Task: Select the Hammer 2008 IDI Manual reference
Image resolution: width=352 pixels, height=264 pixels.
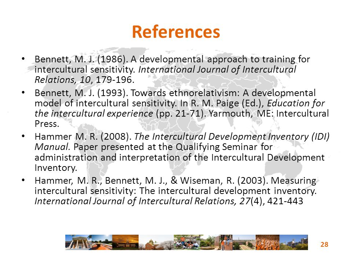Action: tap(182, 152)
